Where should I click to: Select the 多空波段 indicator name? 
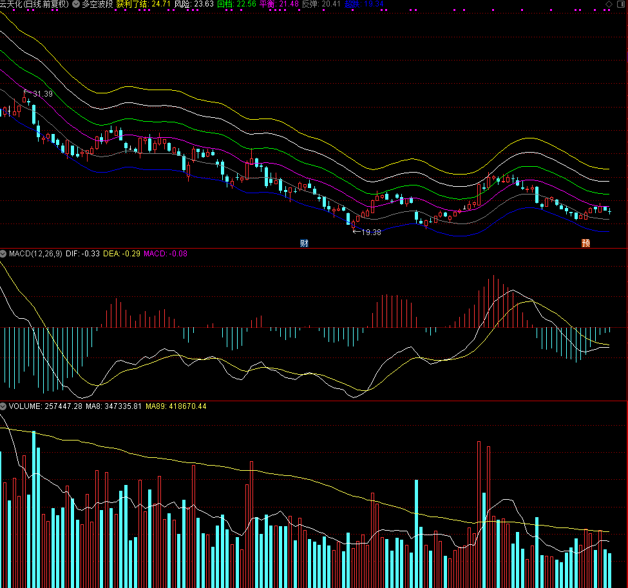(97, 4)
